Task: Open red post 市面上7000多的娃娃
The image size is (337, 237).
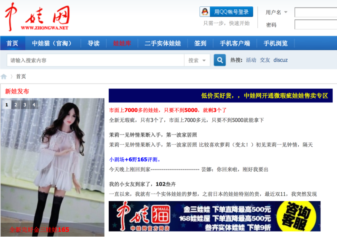Action: (168, 110)
